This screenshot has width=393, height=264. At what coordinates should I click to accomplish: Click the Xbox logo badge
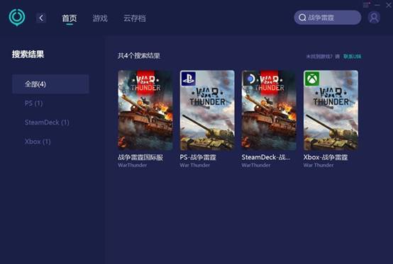click(312, 79)
